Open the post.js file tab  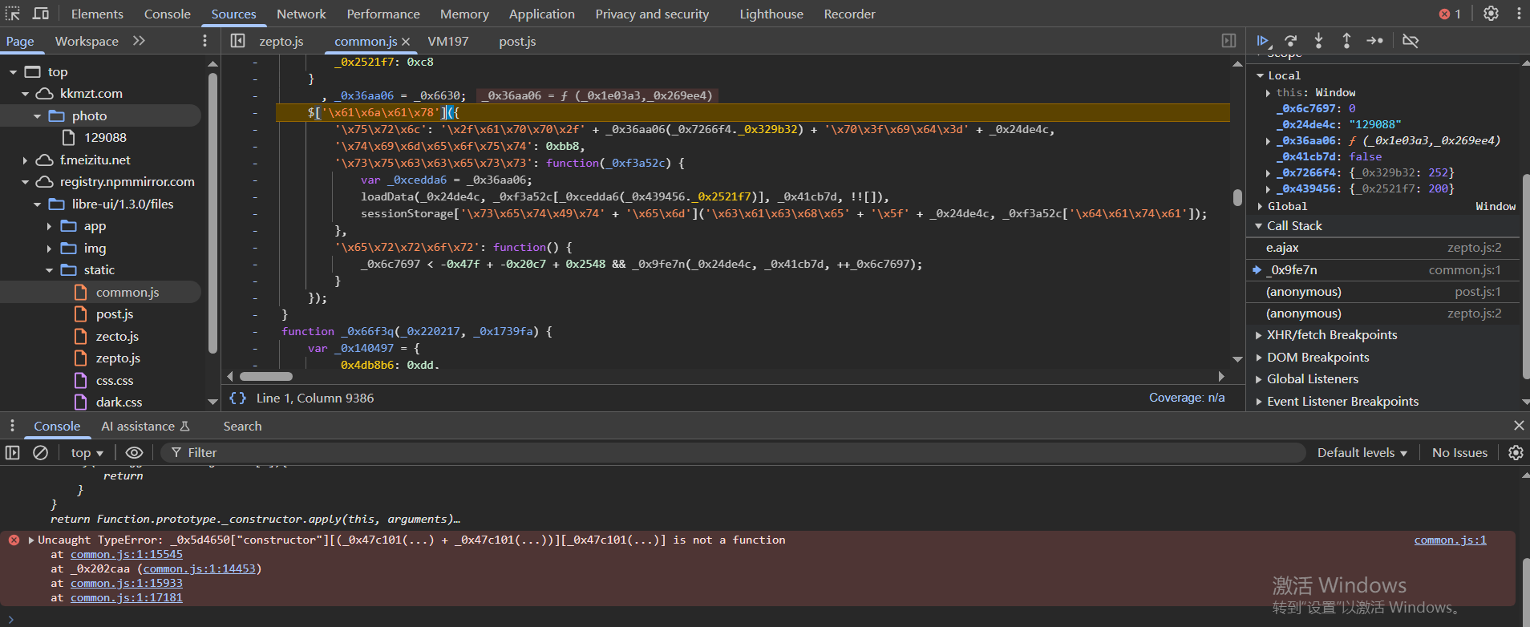(517, 42)
